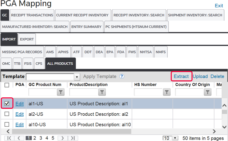Click the filter icon under Country Of Origin
The image size is (228, 141).
click(207, 92)
